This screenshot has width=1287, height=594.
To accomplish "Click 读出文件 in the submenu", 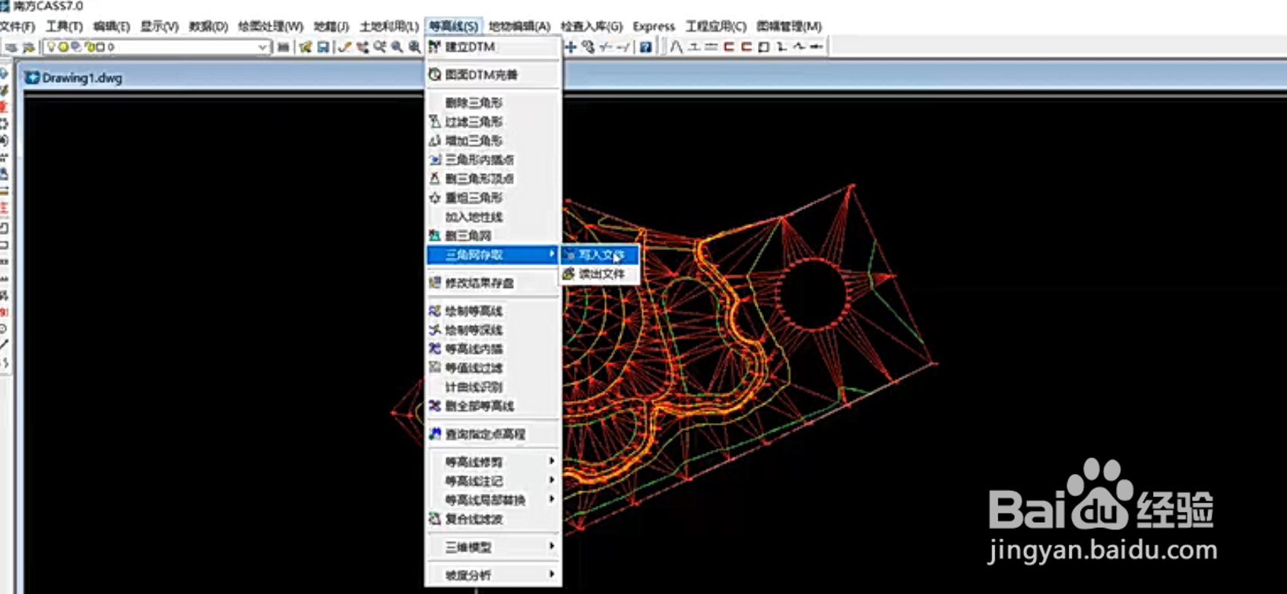I will click(x=600, y=273).
